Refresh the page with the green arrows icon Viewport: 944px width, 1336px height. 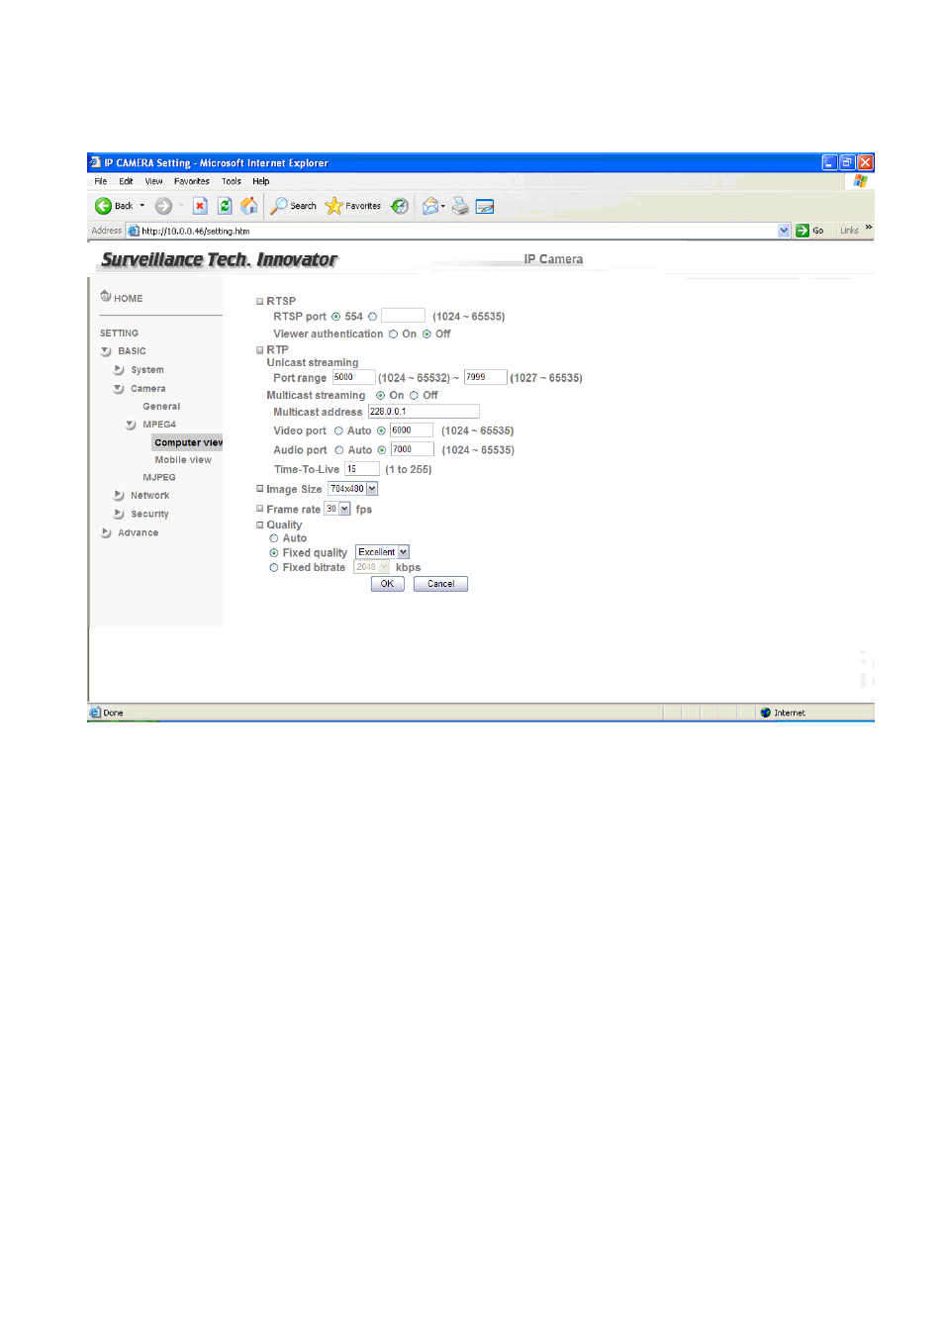click(225, 206)
